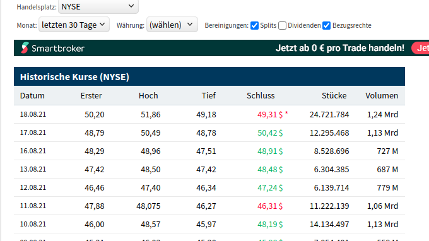Expand the Monat 'letzten 30 Tage' dropdown
The height and width of the screenshot is (241, 429).
click(x=74, y=25)
